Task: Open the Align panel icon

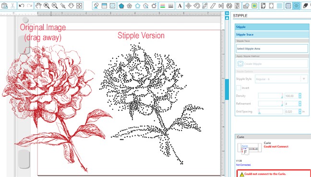Action: 221,6
